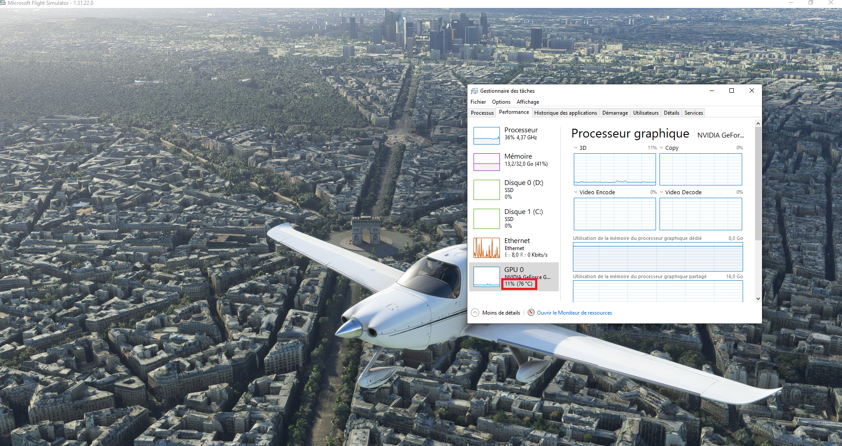Switch to the Processus tab
The height and width of the screenshot is (446, 842).
[482, 113]
